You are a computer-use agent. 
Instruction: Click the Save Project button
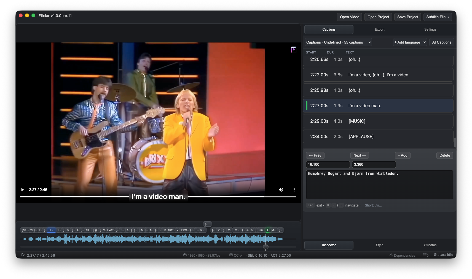pyautogui.click(x=408, y=17)
